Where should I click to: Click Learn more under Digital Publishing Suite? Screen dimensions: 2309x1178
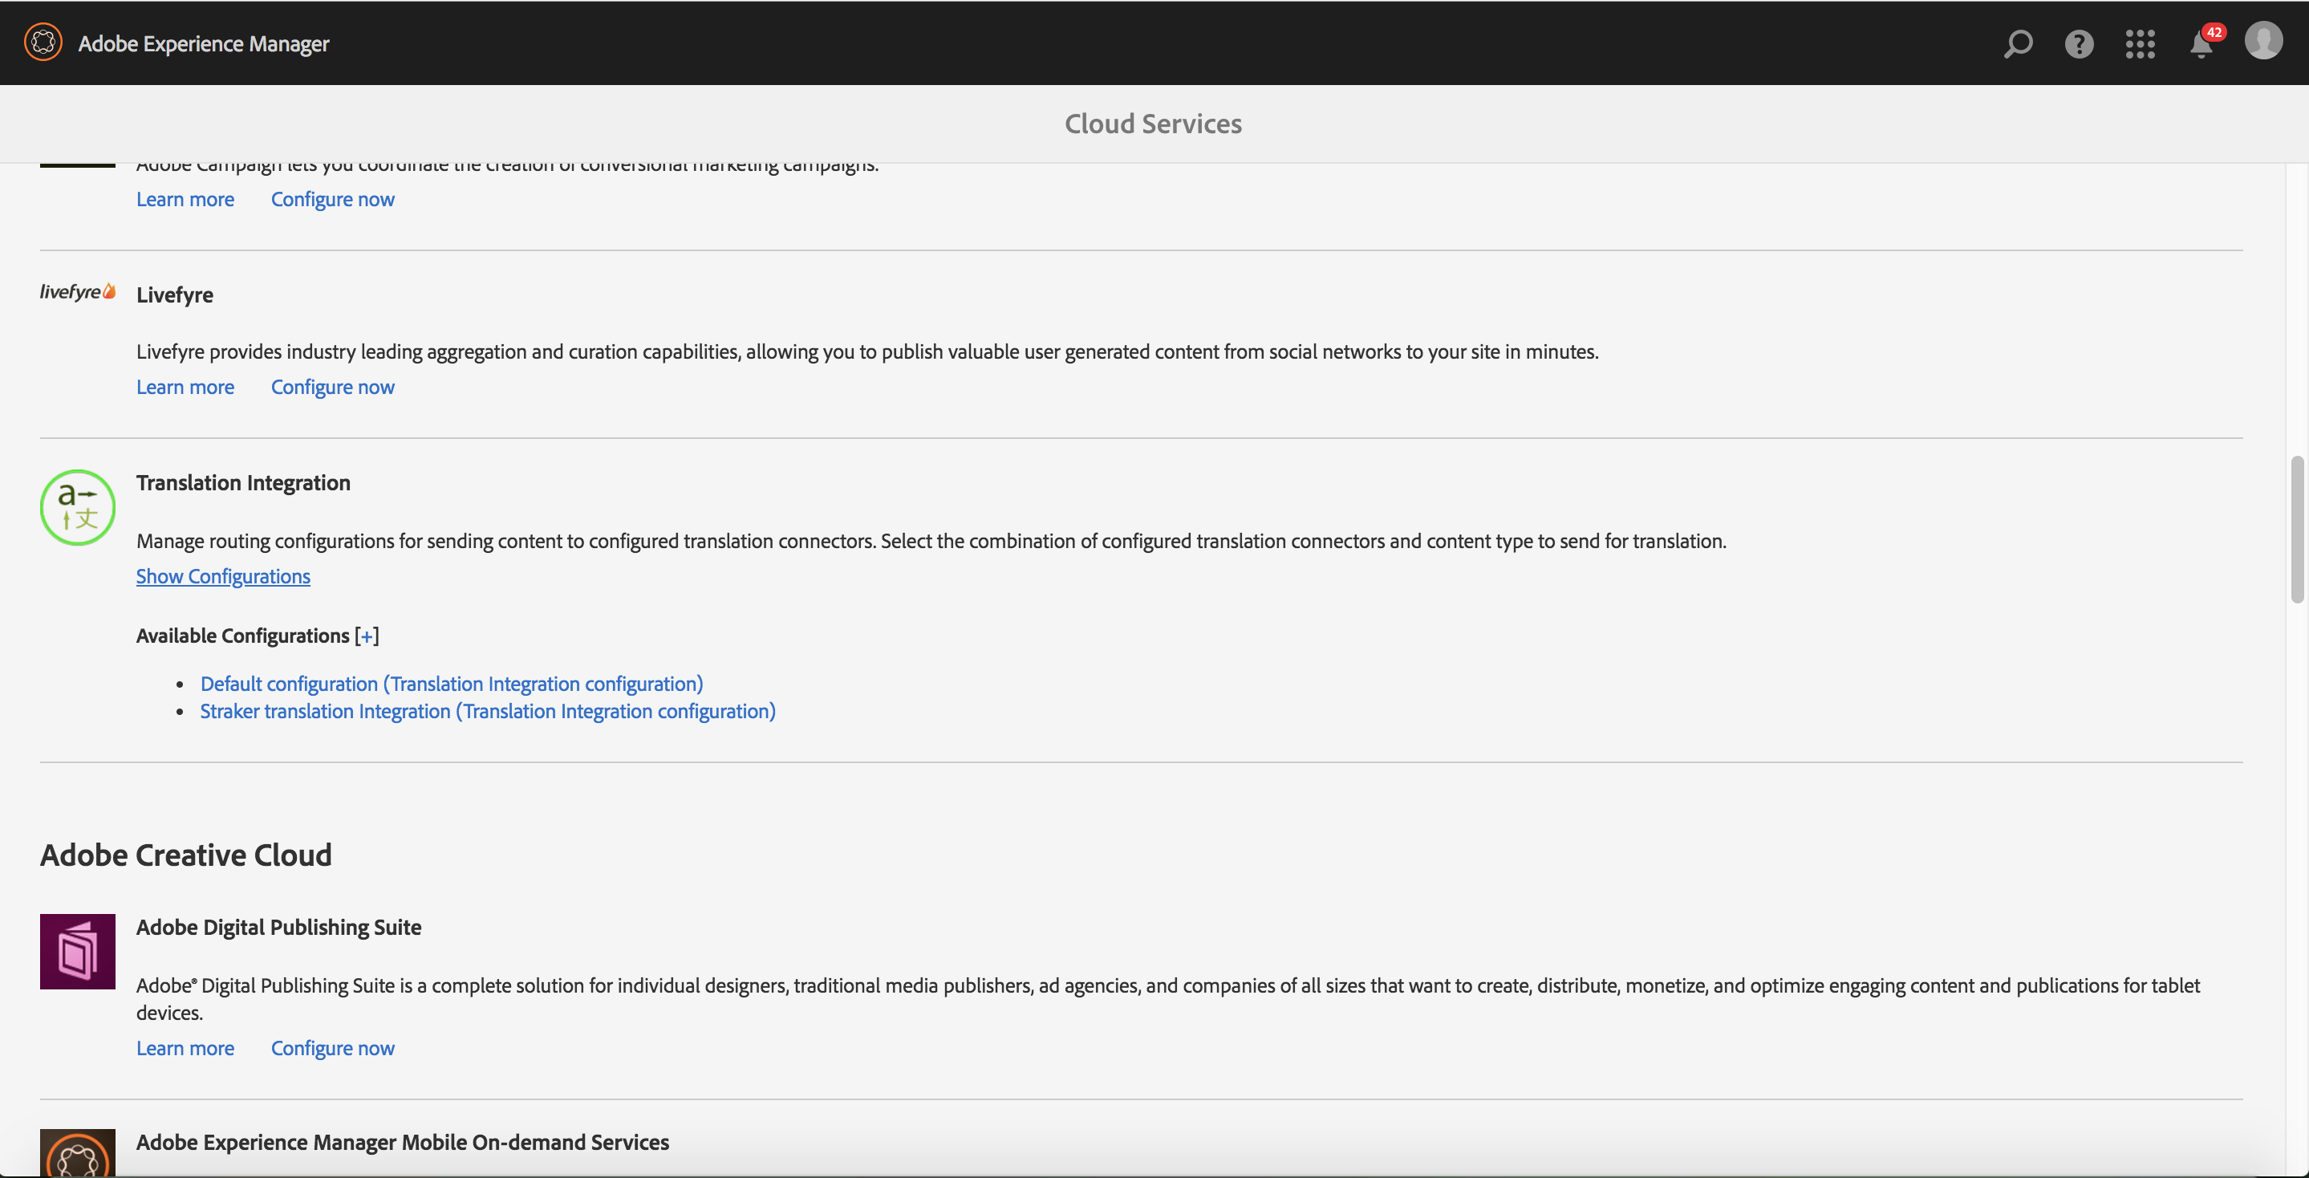185,1048
